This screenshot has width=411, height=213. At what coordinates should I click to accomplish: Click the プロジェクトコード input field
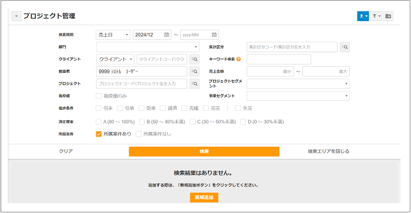142,83
